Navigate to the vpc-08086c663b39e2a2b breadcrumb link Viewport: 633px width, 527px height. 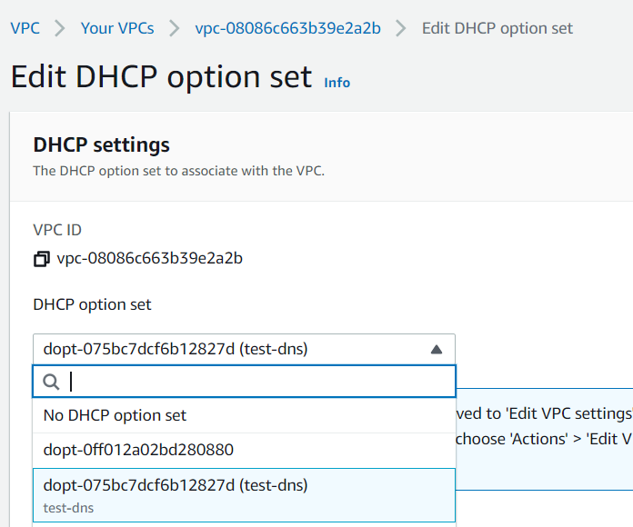point(287,28)
